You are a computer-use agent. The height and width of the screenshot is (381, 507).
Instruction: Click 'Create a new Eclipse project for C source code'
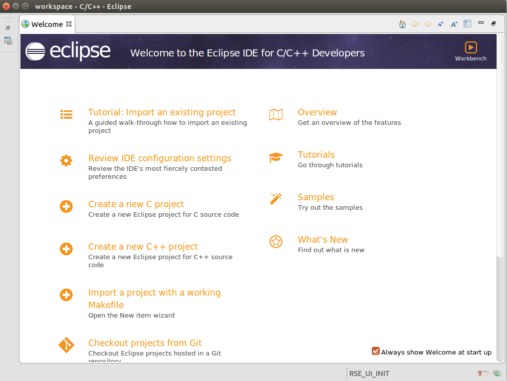(164, 214)
